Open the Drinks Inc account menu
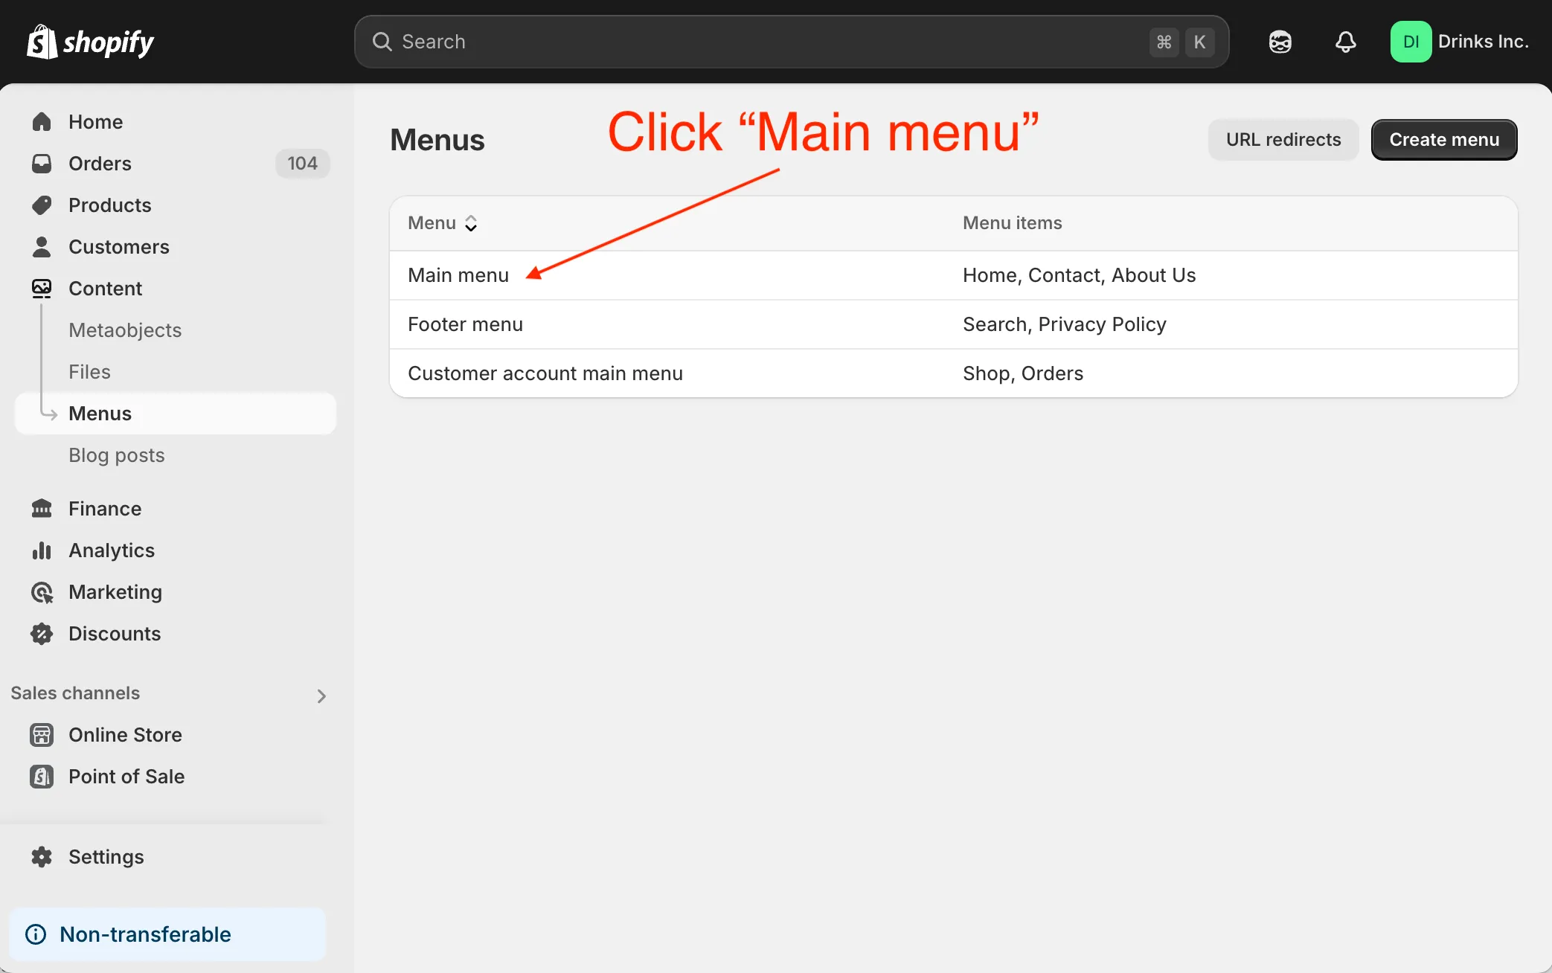The image size is (1552, 973). (x=1460, y=42)
